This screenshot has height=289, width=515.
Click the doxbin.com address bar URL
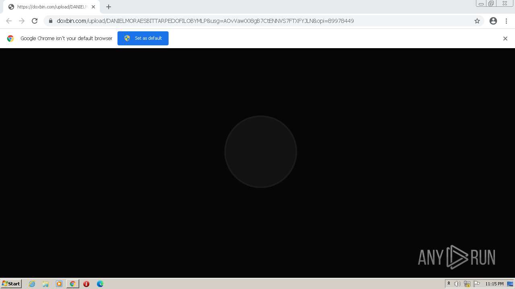[x=205, y=21]
